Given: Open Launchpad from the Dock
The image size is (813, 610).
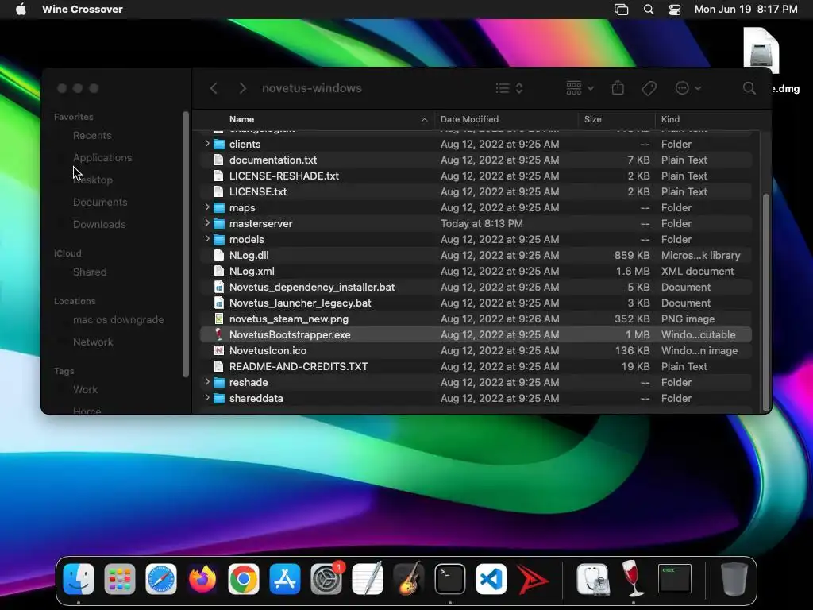Looking at the screenshot, I should point(120,579).
